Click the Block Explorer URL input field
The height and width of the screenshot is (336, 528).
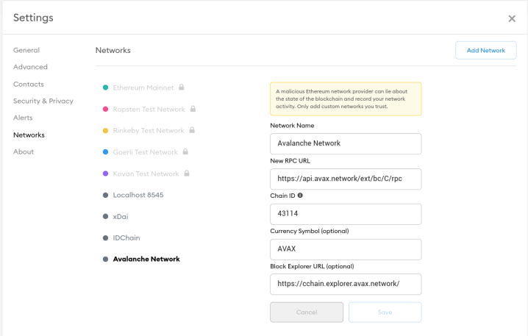pyautogui.click(x=346, y=284)
